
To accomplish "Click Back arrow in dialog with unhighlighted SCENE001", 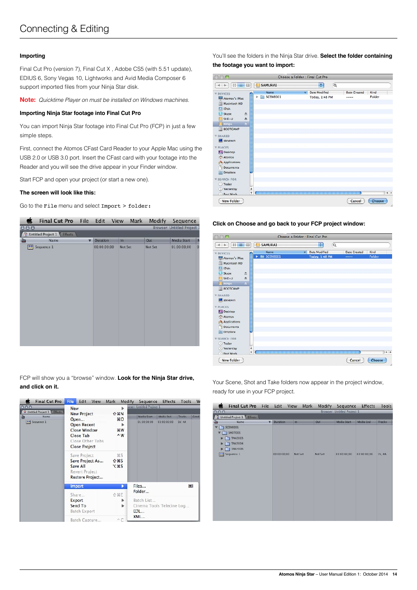I will tap(219, 85).
